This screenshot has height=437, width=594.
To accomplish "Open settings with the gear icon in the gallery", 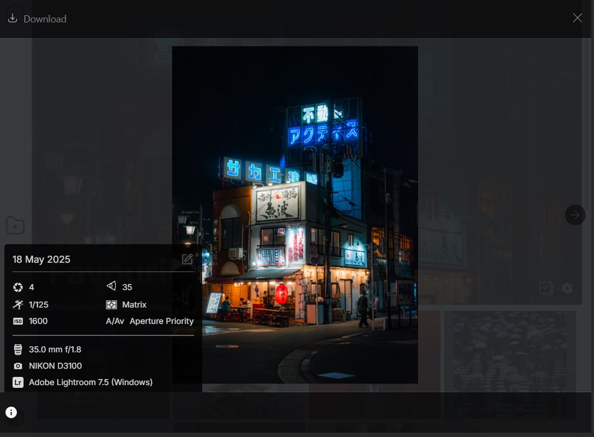I will click(x=567, y=288).
